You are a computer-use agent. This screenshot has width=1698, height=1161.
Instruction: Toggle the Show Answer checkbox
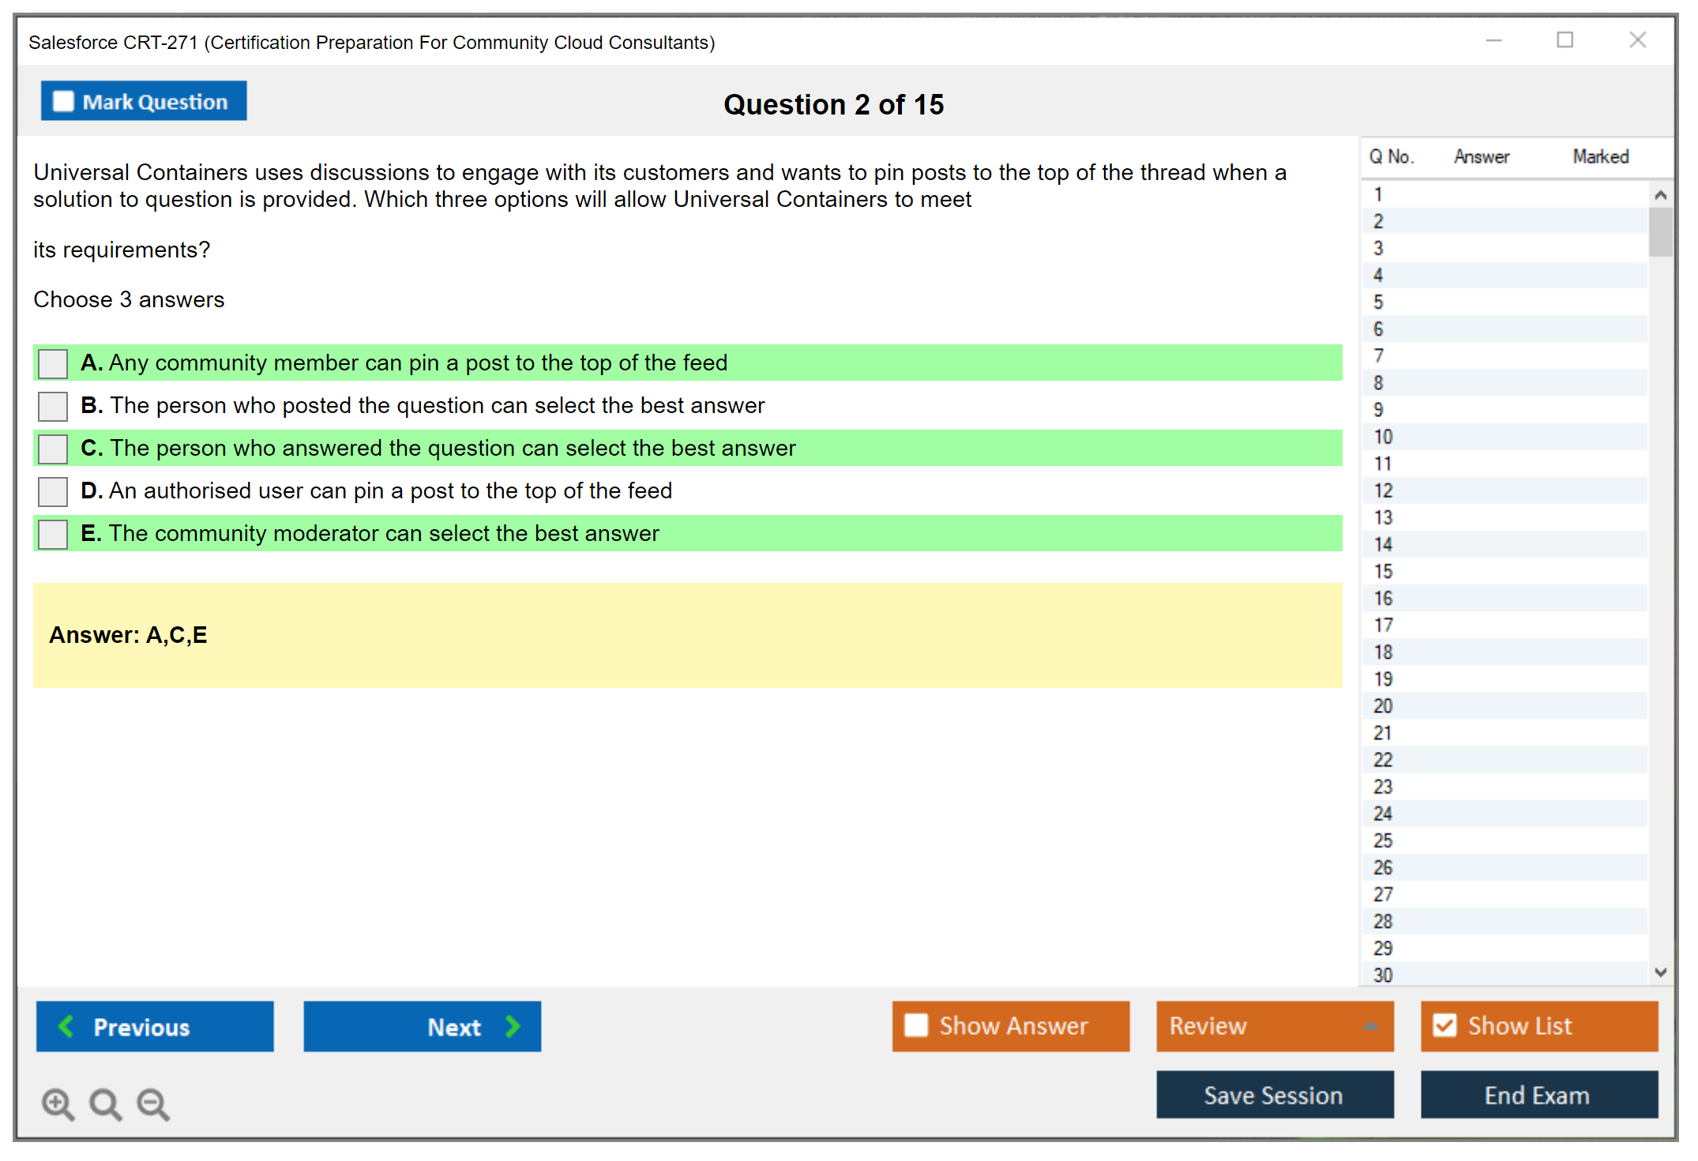(x=916, y=1025)
